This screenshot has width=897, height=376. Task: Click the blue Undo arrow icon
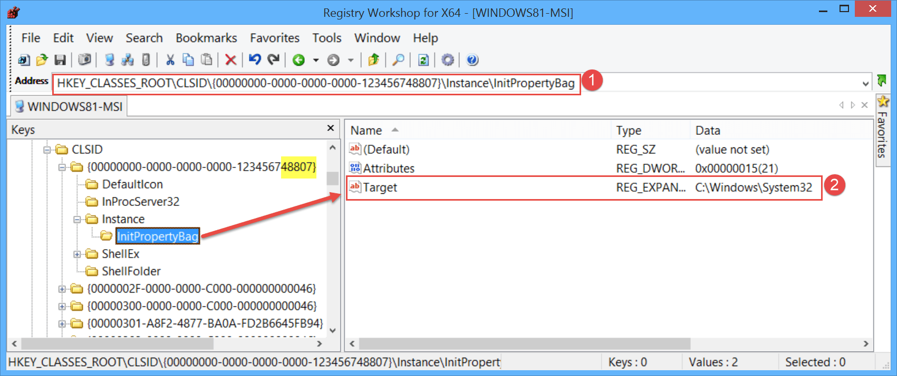click(x=255, y=60)
